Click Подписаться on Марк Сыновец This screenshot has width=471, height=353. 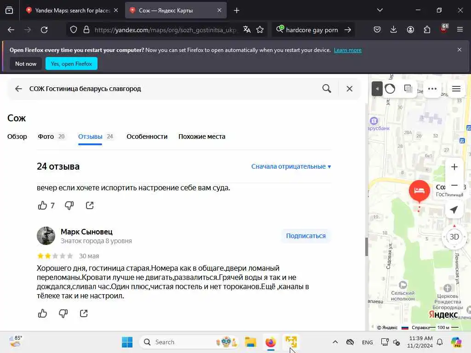[306, 236]
